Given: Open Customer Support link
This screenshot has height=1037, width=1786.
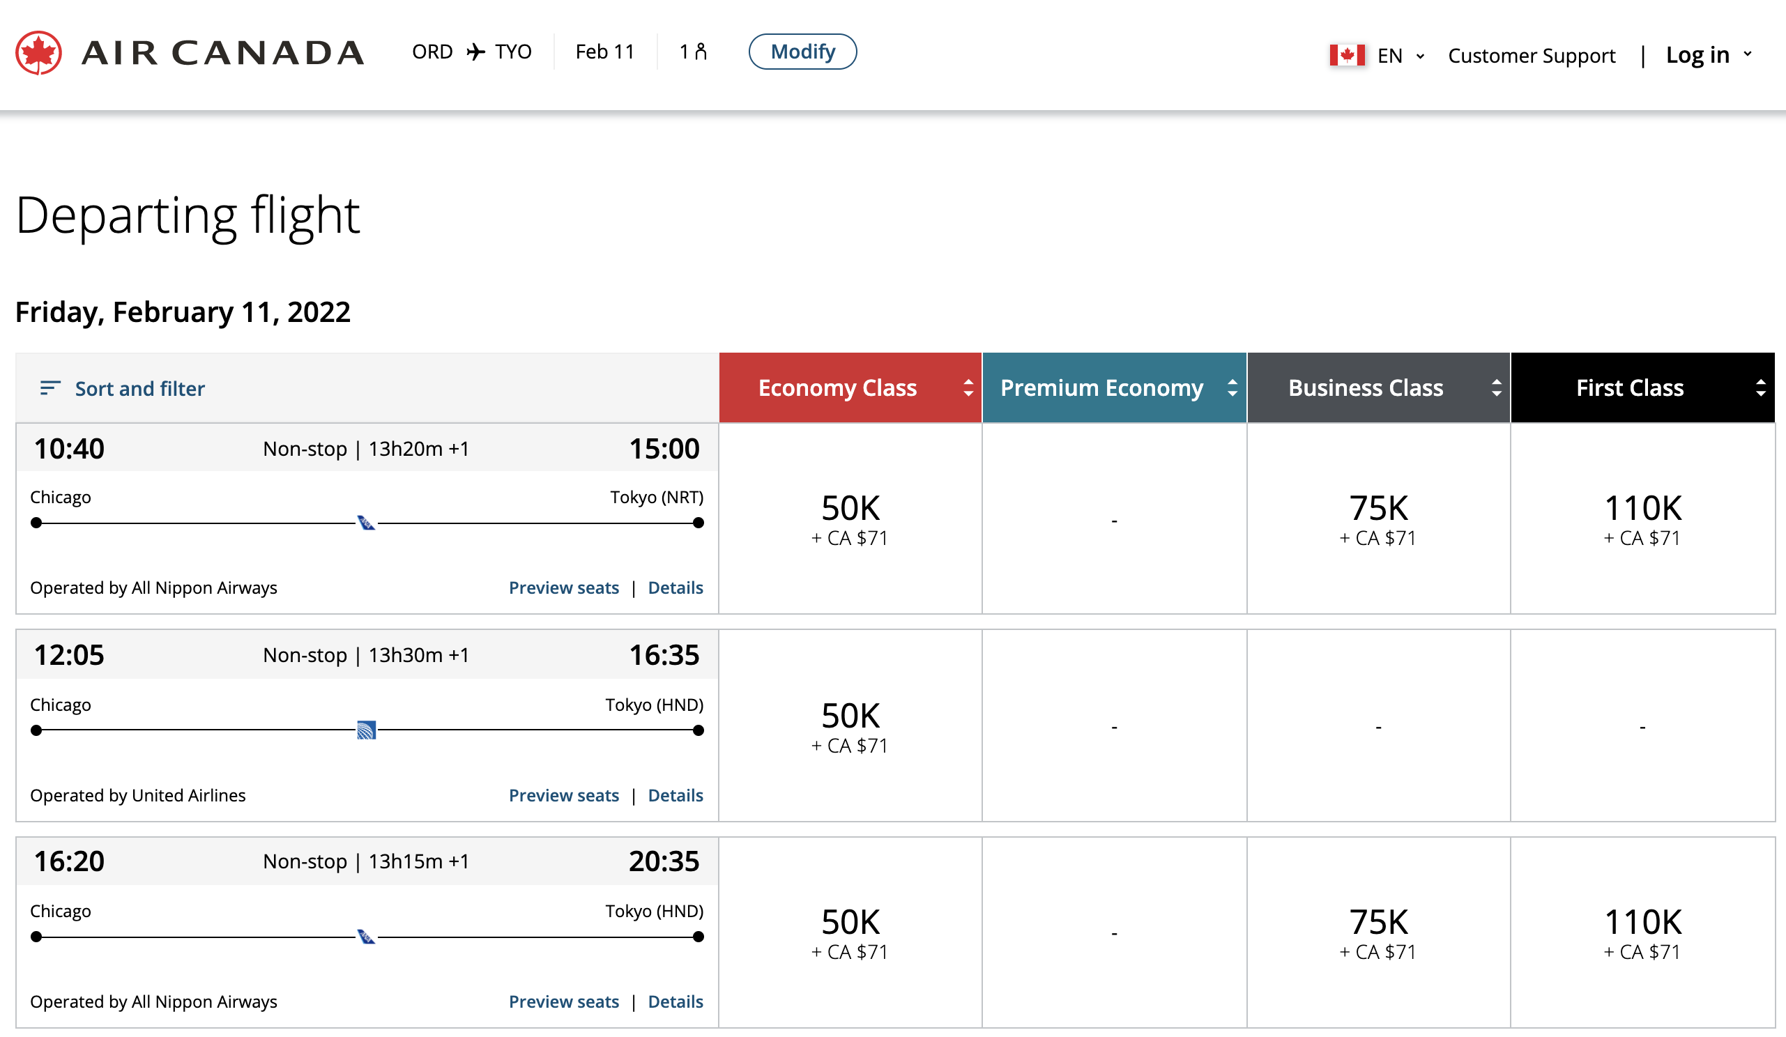Looking at the screenshot, I should point(1531,56).
